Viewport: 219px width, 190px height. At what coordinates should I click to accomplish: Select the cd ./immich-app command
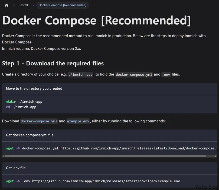[21, 107]
